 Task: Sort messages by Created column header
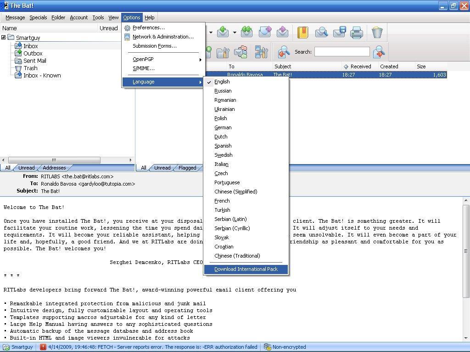pos(396,66)
